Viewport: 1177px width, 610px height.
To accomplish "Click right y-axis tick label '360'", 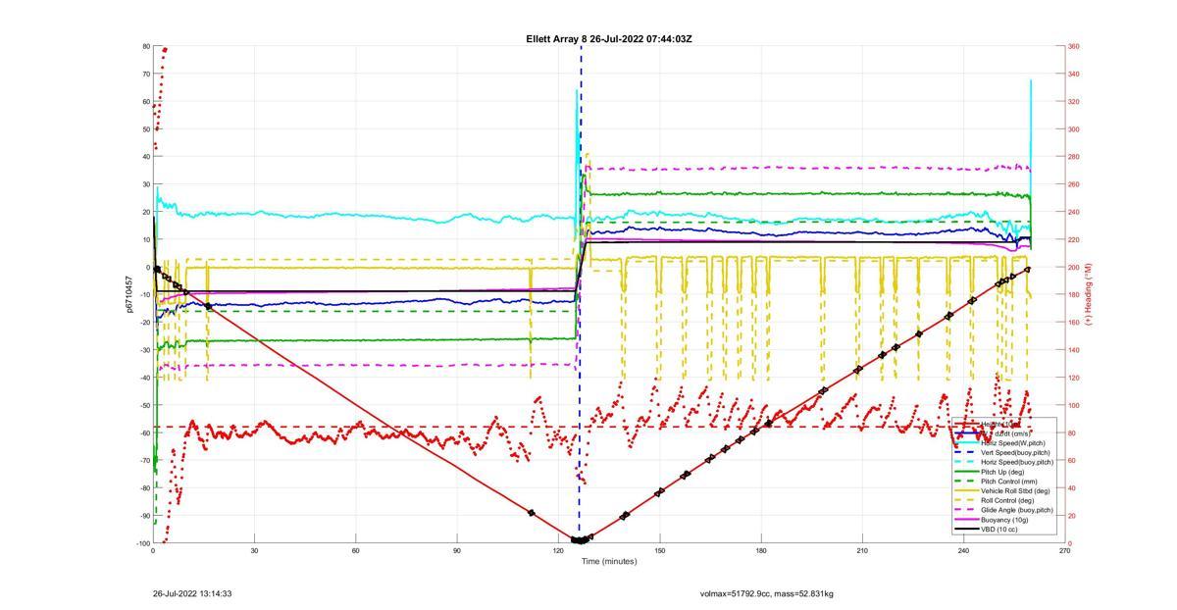I will click(1074, 46).
